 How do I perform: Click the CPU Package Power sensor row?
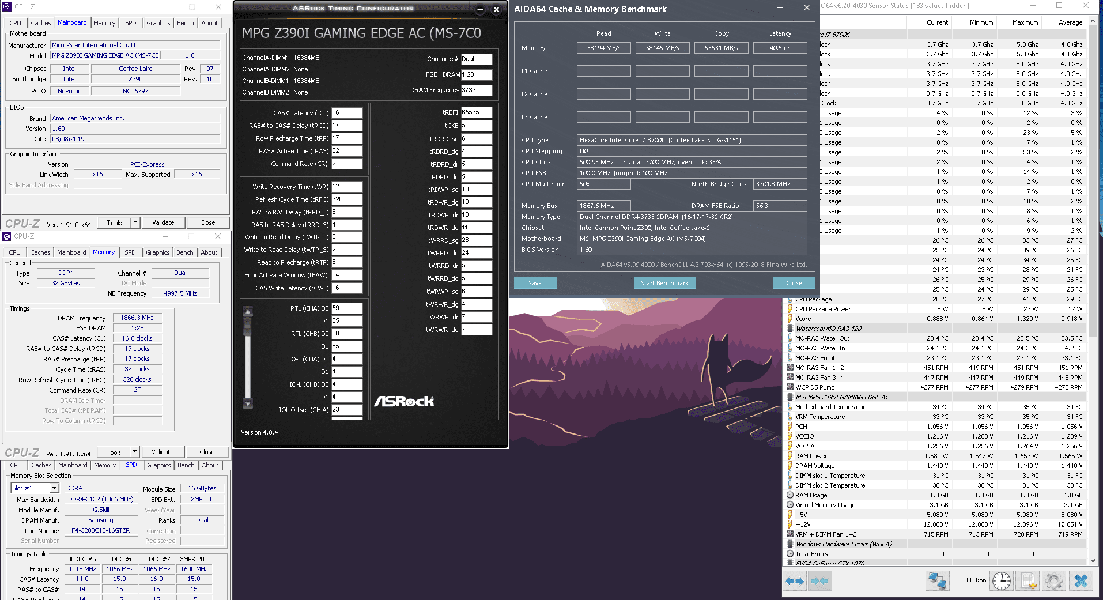[936, 309]
